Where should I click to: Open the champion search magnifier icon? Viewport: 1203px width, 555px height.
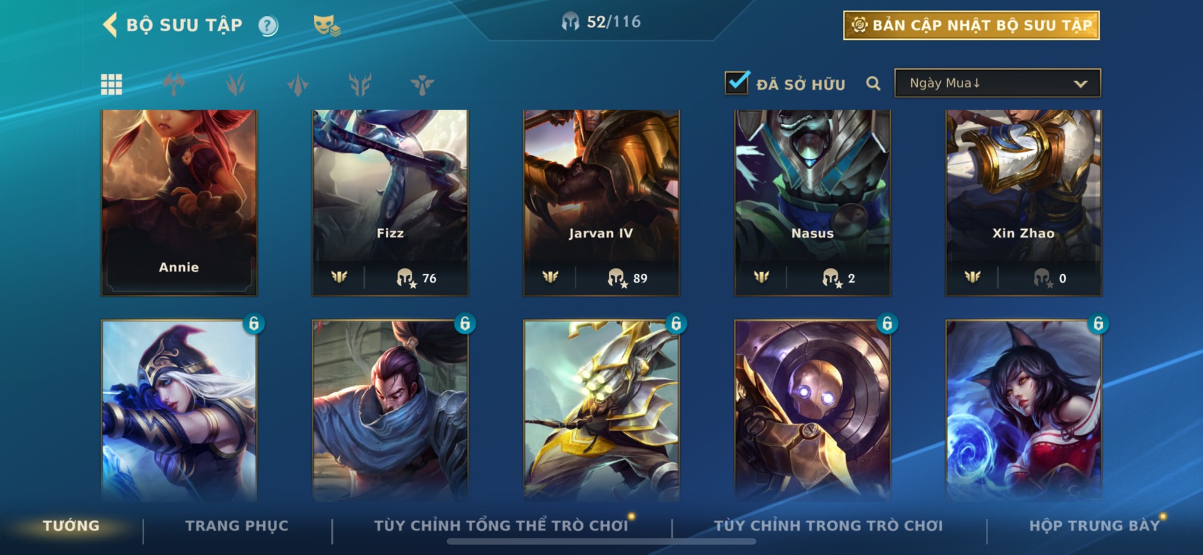(873, 84)
